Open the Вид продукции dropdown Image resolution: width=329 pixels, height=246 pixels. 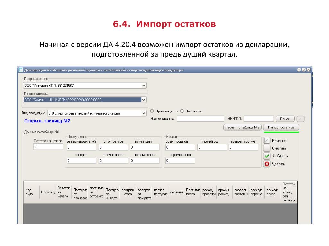click(144, 113)
